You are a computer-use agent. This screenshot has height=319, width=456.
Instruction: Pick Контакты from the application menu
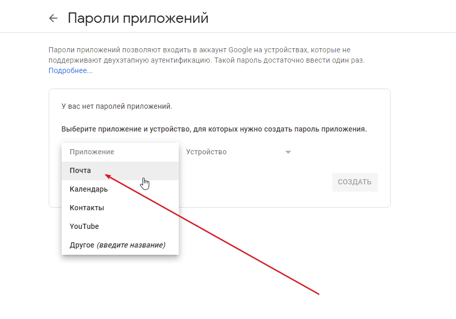(x=120, y=208)
